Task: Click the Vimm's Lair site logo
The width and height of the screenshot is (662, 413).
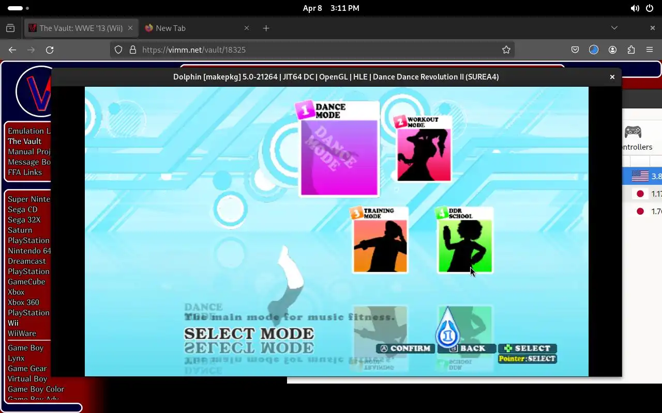Action: (x=34, y=92)
